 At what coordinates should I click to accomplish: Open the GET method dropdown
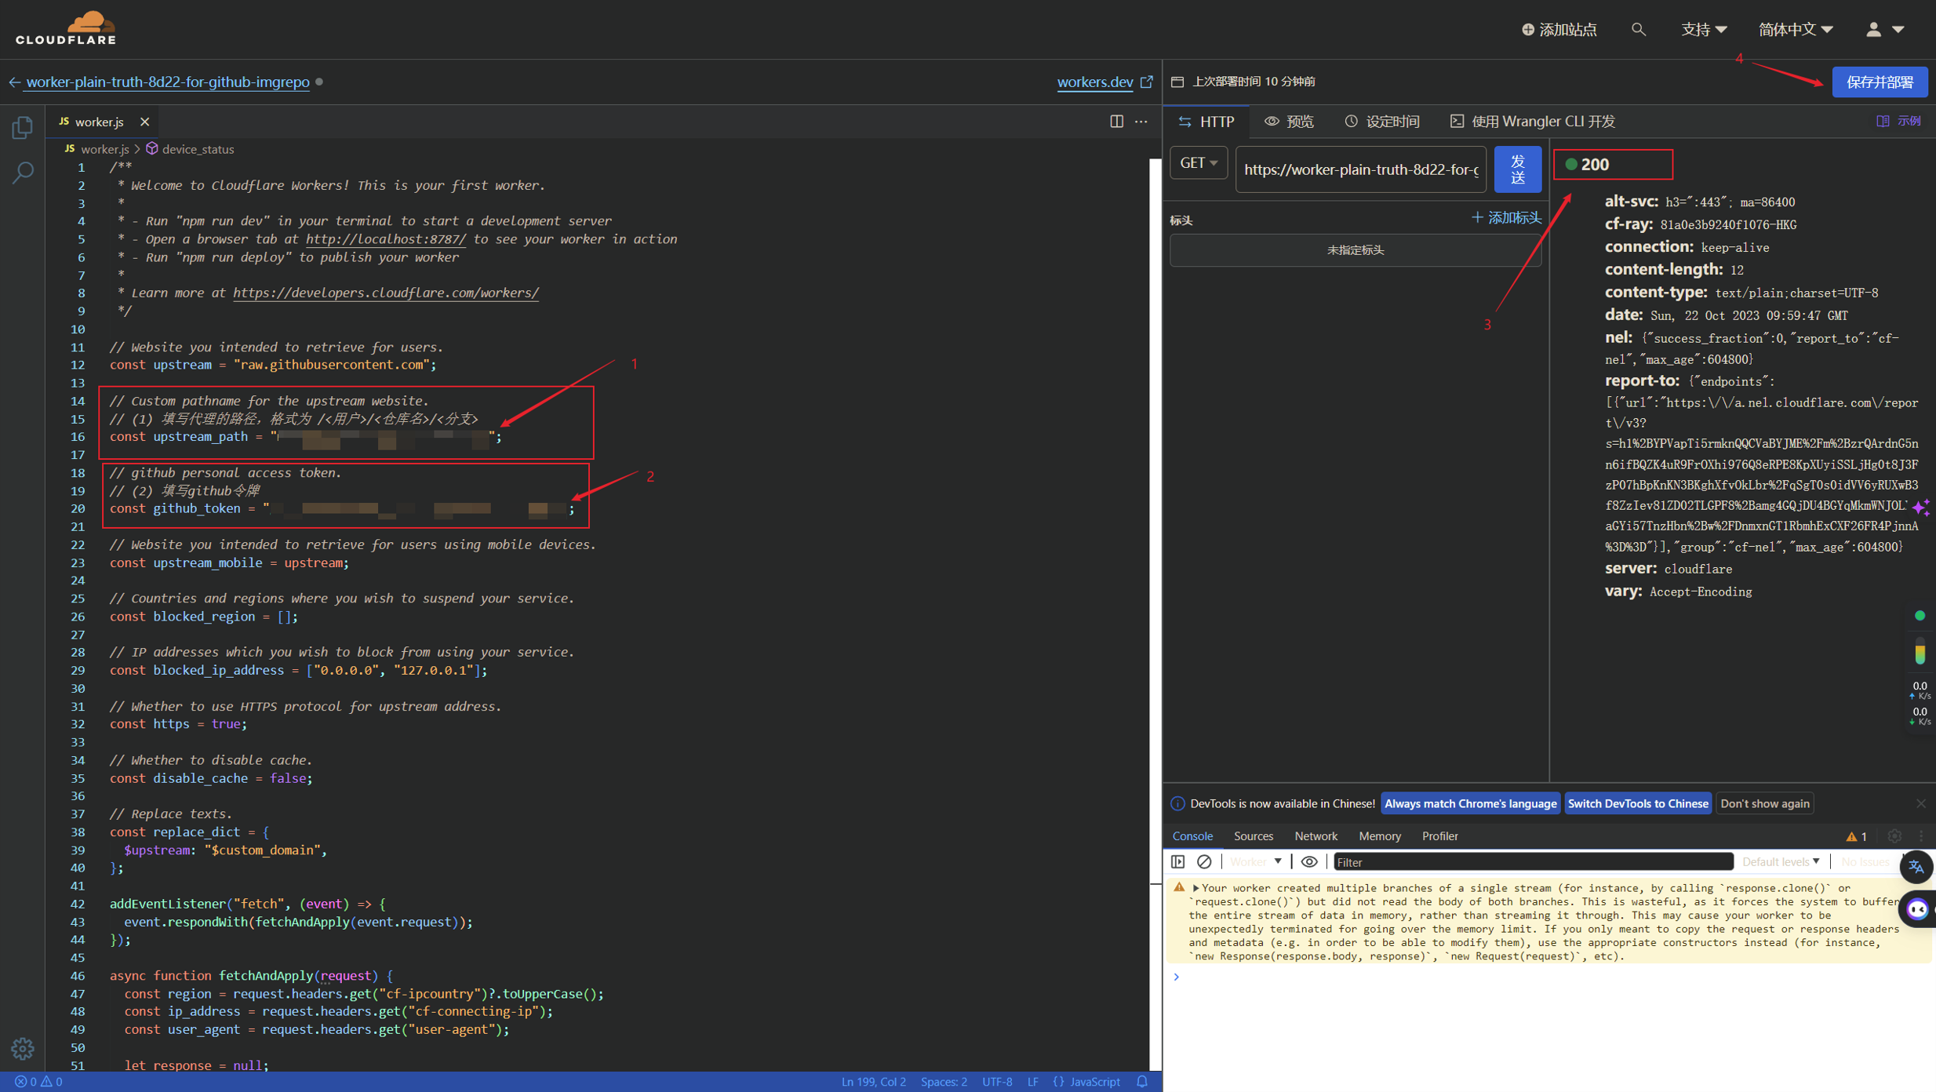[x=1199, y=163]
